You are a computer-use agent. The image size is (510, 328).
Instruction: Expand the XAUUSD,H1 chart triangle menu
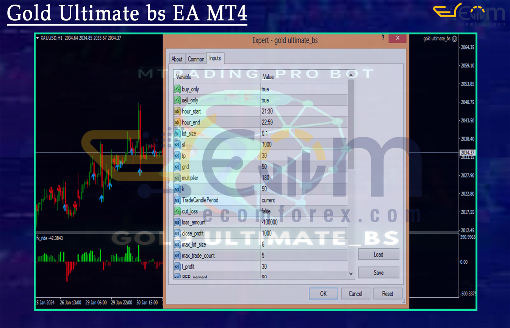pos(38,38)
